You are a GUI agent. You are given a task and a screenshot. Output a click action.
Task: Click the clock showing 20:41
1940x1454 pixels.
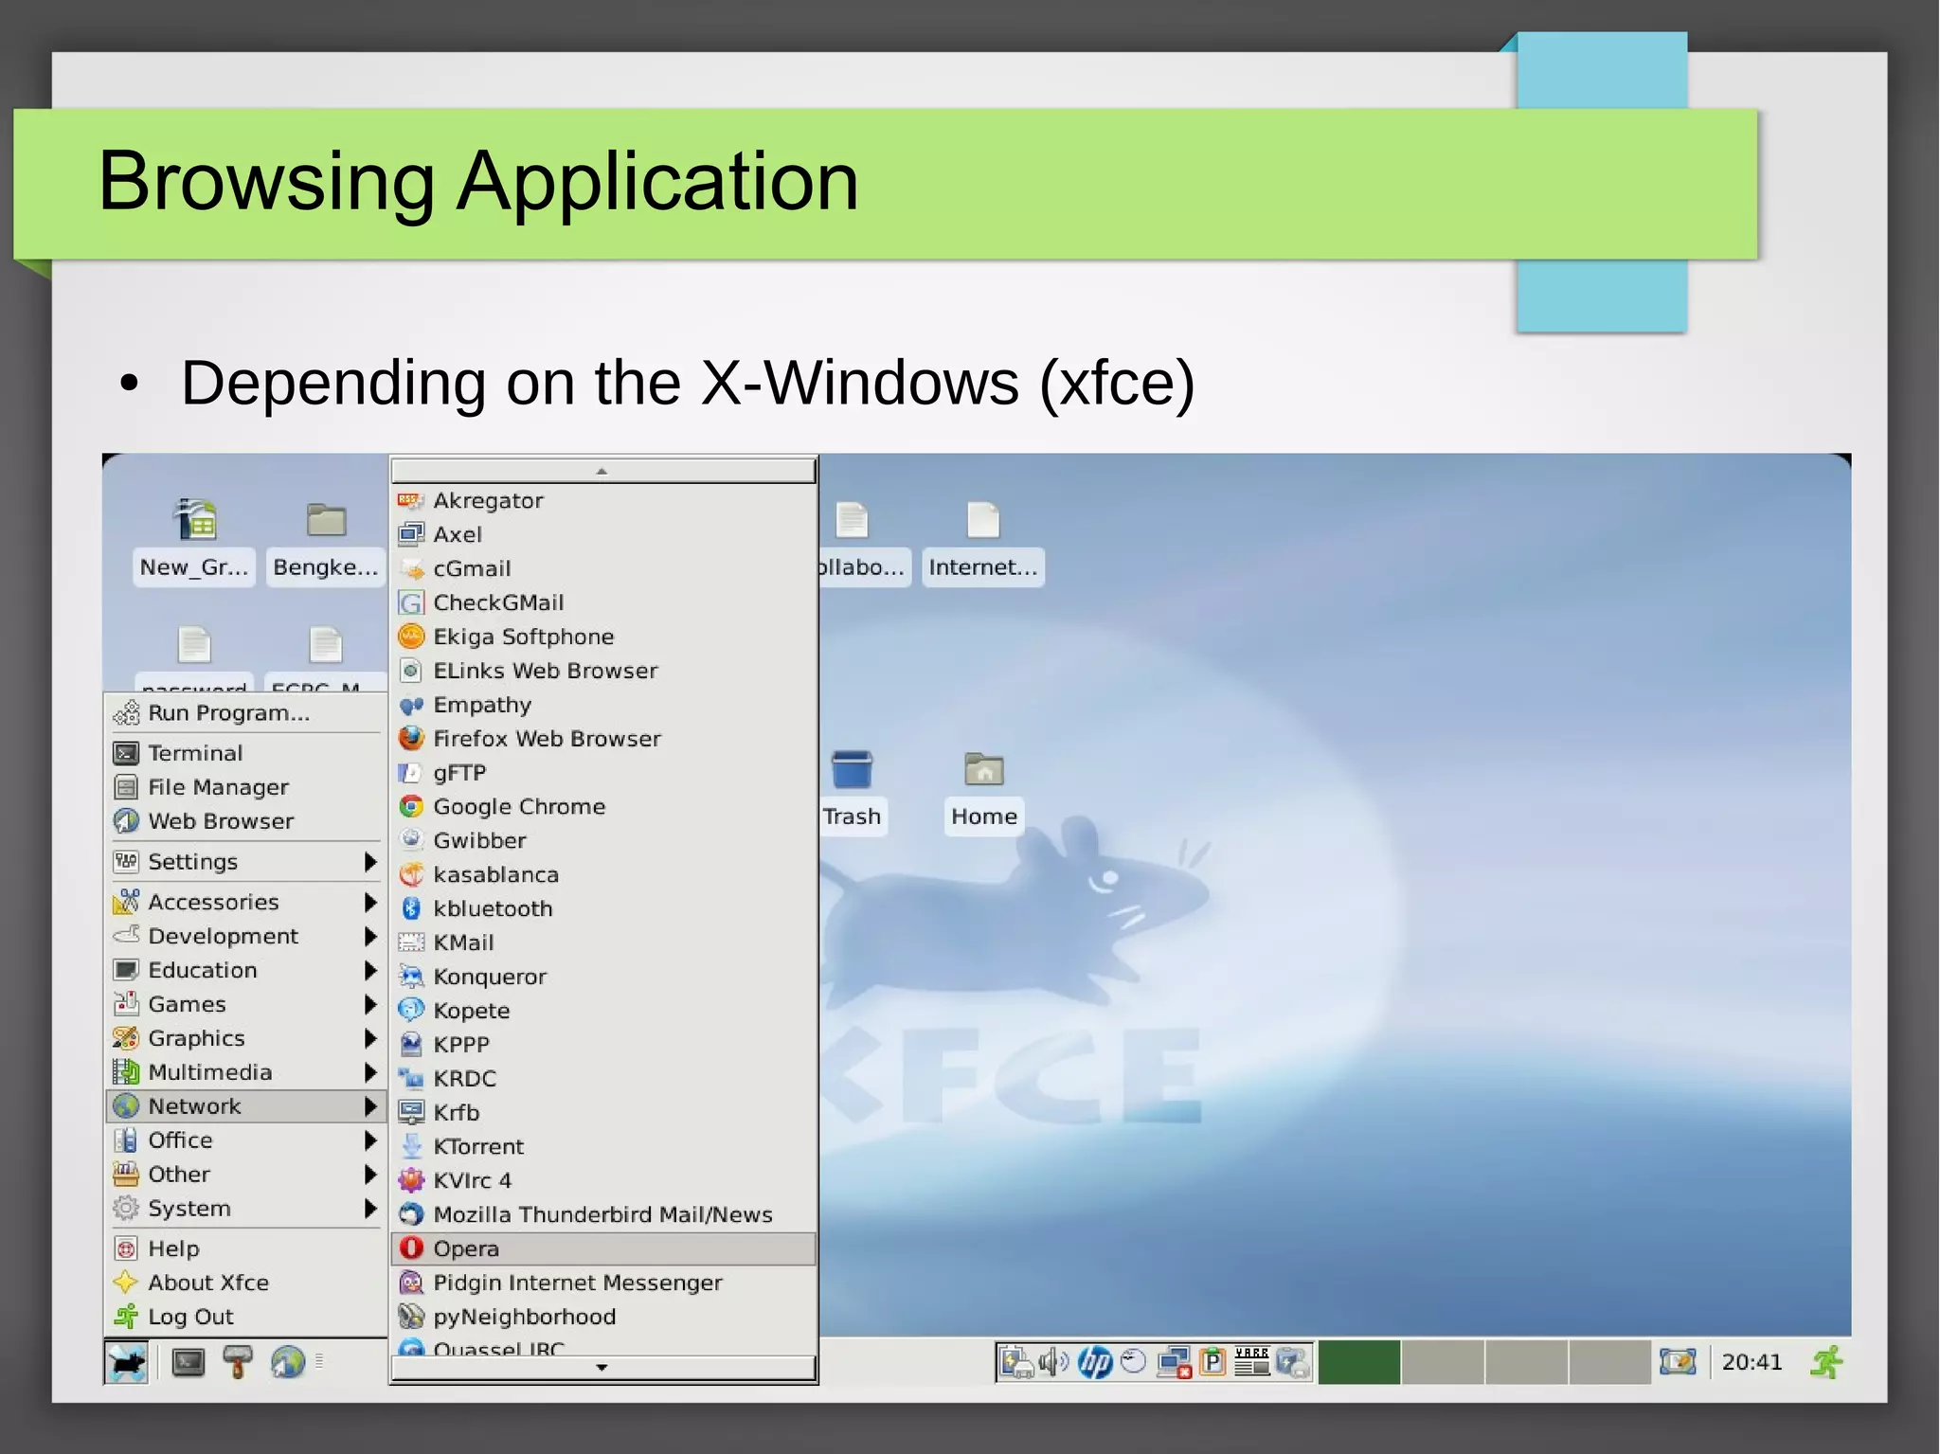1751,1363
